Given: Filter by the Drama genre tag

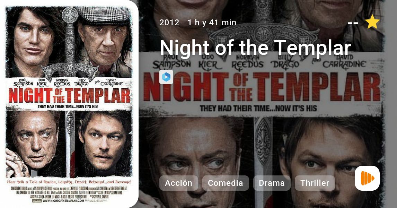Looking at the screenshot, I should (x=272, y=183).
